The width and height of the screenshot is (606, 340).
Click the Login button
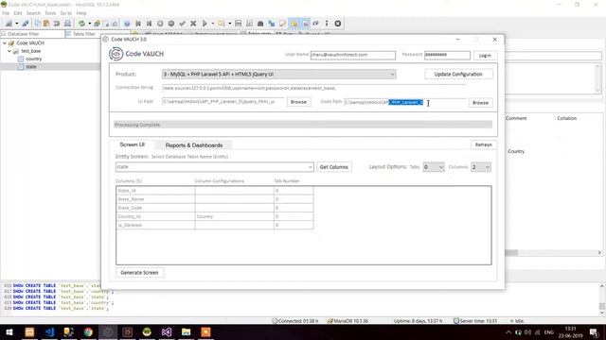pos(485,56)
